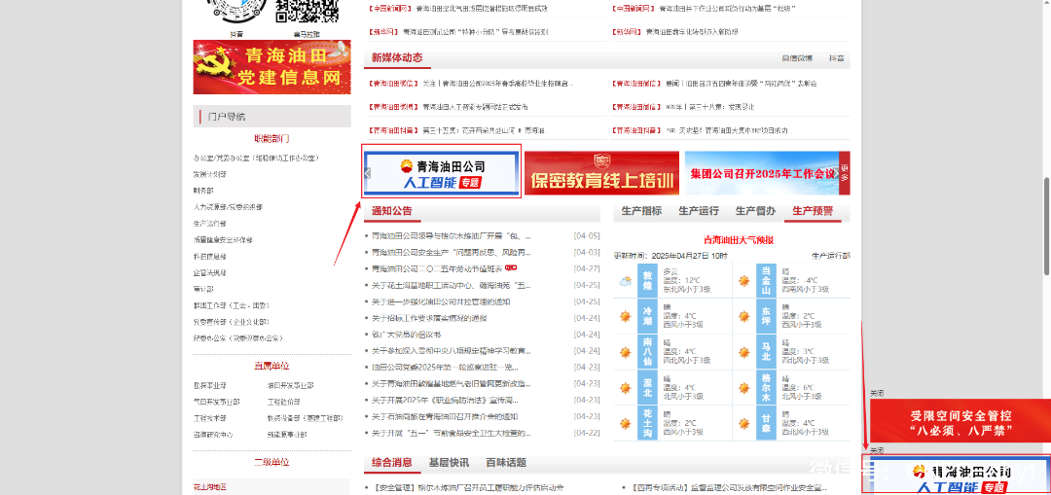Open the 青海油田党建信息网 banner

[272, 67]
